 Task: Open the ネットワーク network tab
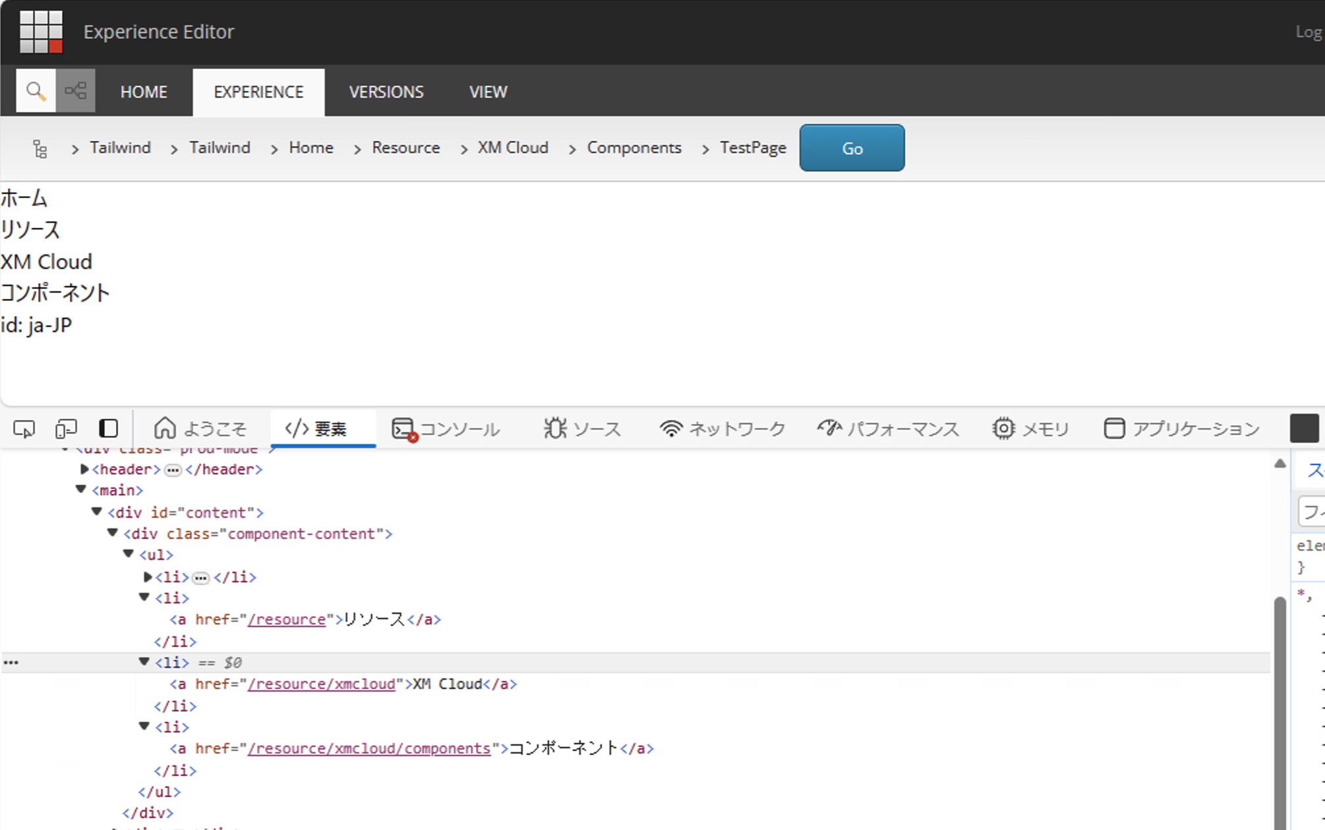click(x=722, y=429)
